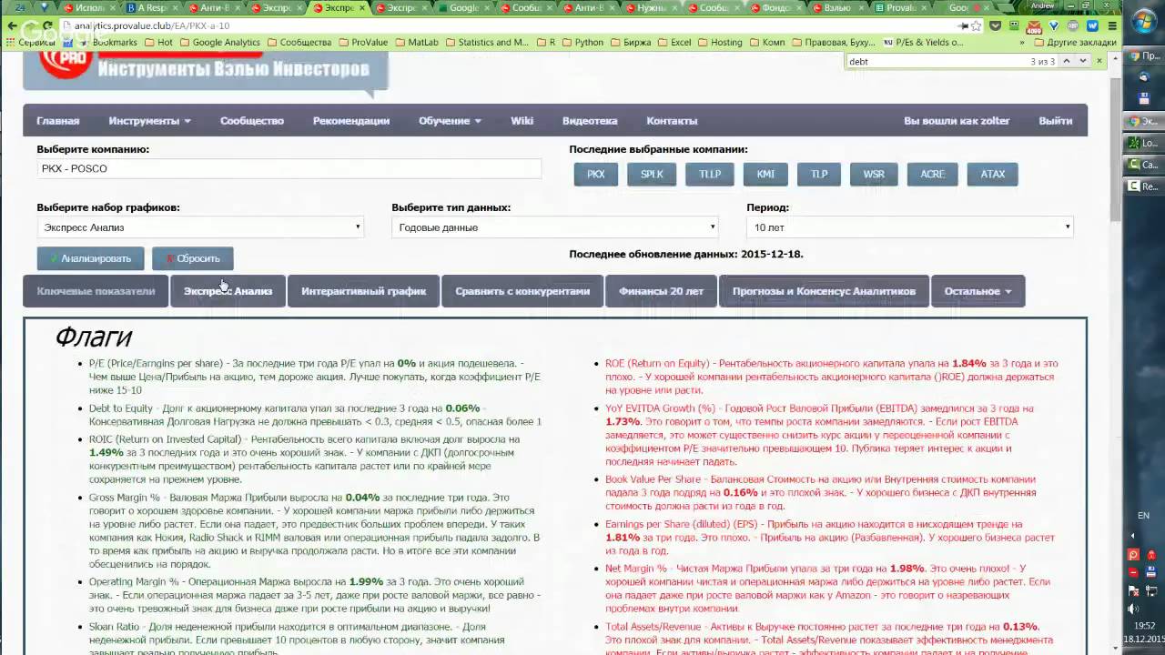Click the Windows Start orb
Image resolution: width=1165 pixels, height=655 pixels.
click(x=1143, y=20)
